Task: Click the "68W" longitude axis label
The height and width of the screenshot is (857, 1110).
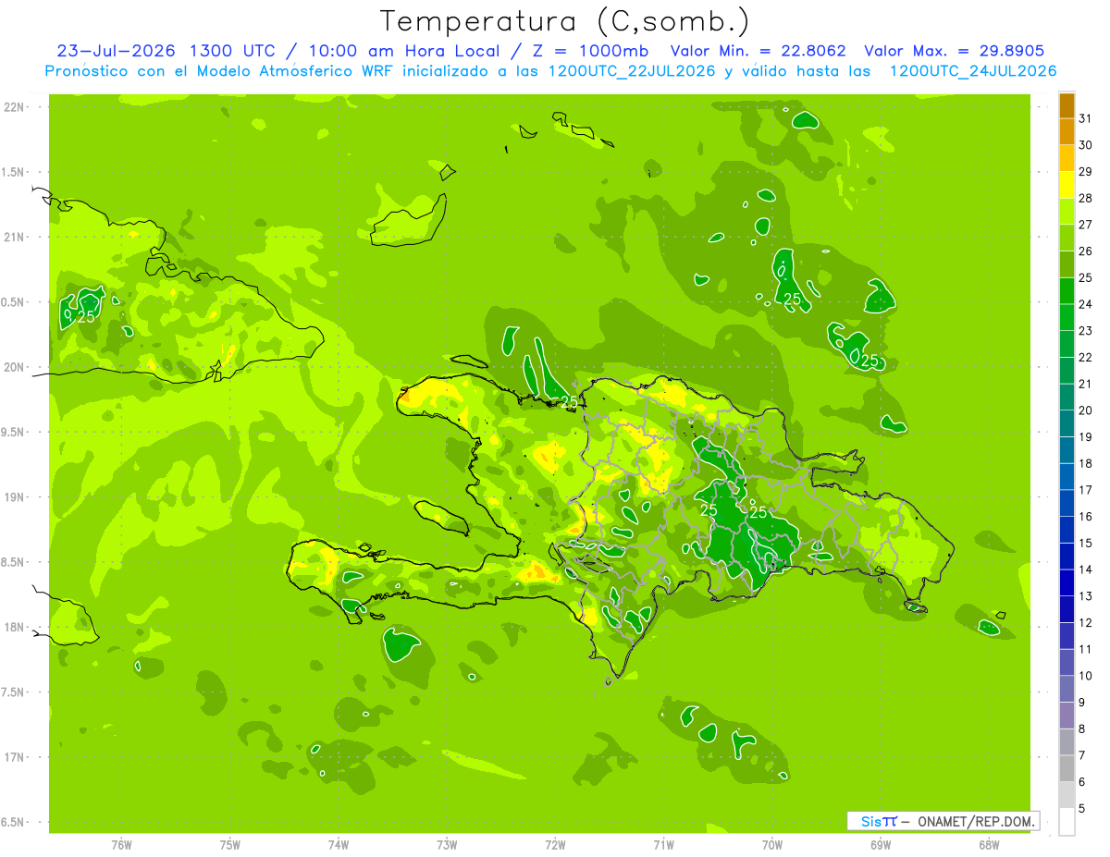Action: [989, 845]
